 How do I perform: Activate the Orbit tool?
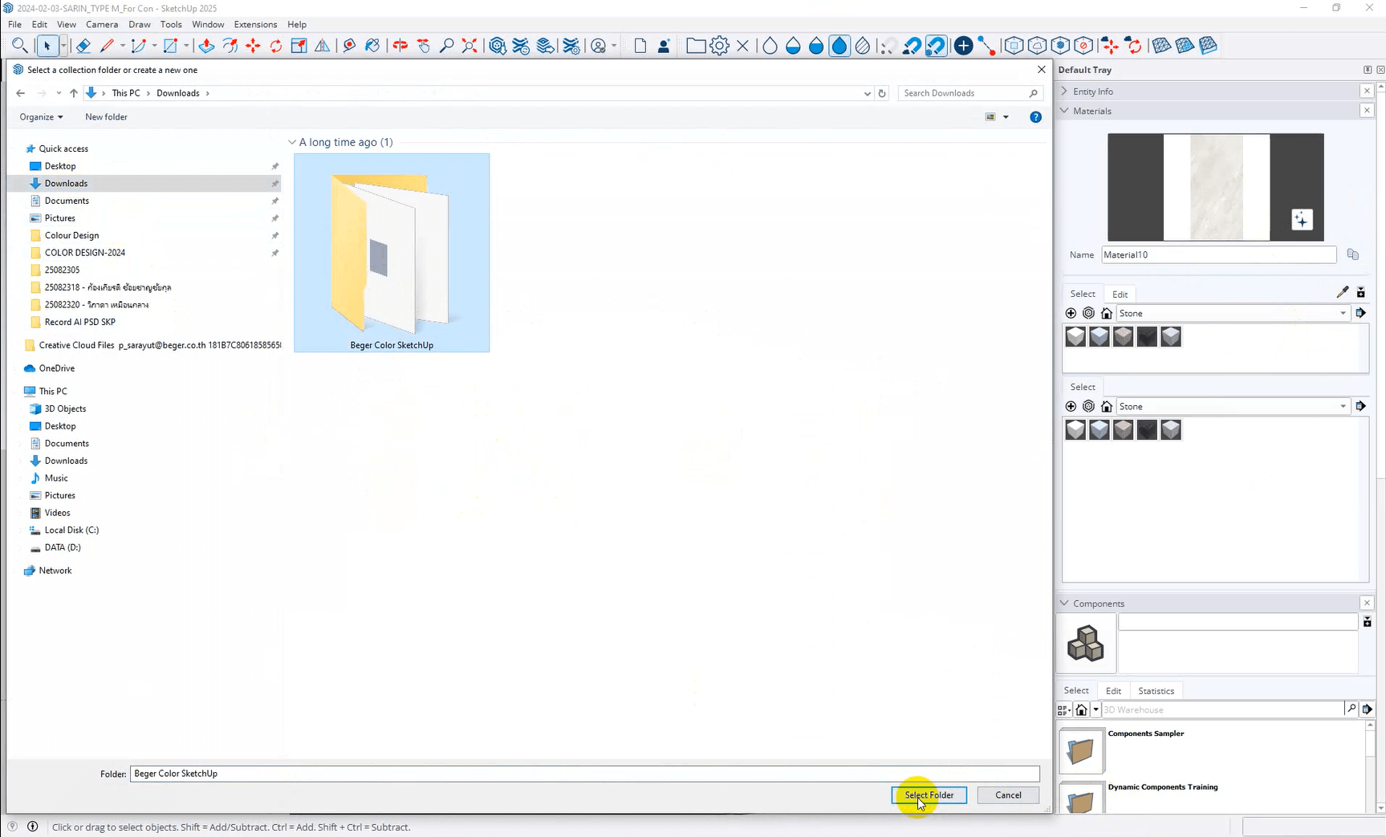[400, 46]
